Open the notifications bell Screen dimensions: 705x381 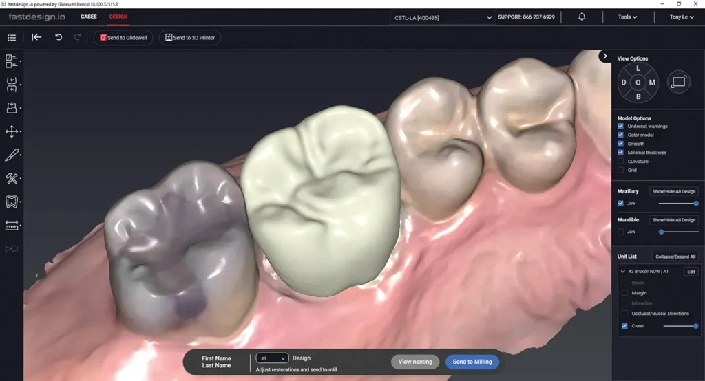click(582, 17)
